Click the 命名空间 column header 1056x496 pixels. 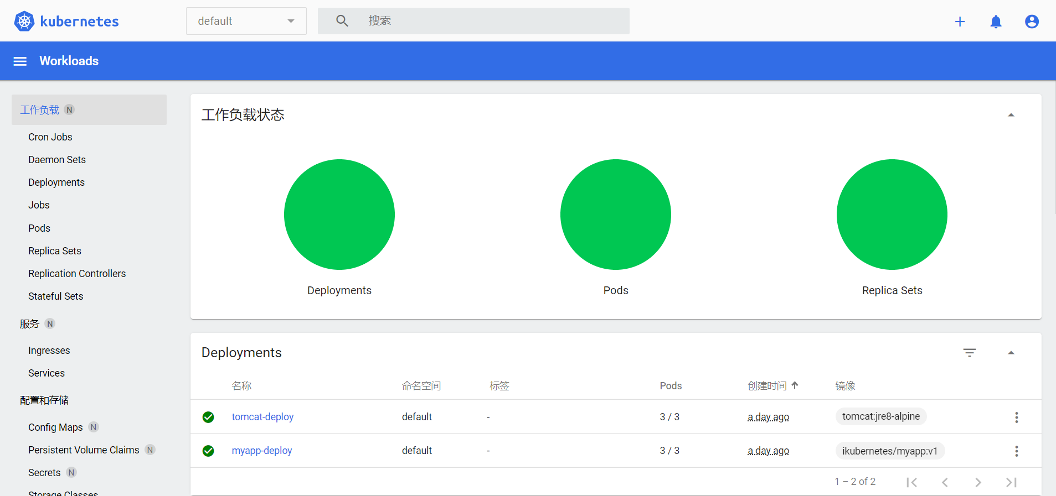point(421,386)
